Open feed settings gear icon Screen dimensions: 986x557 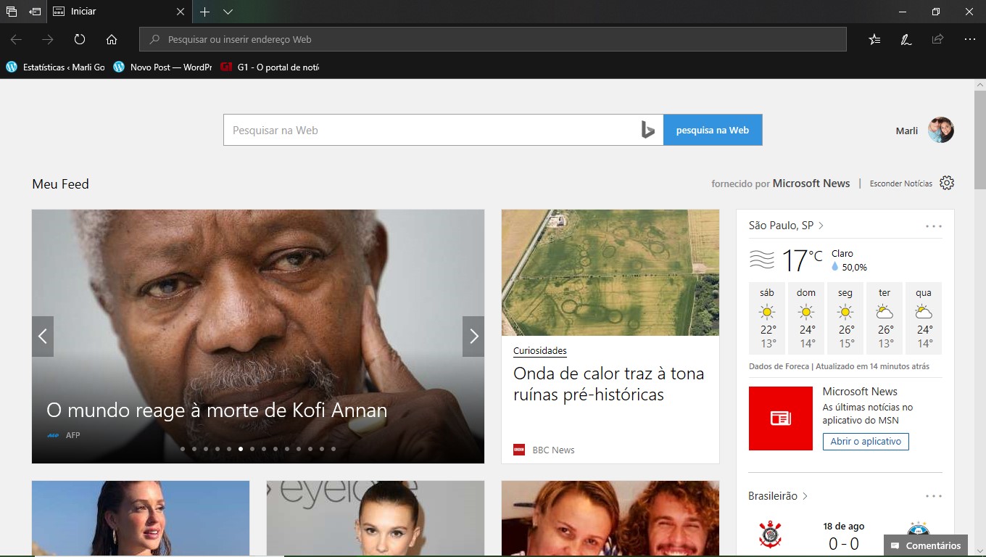point(947,183)
